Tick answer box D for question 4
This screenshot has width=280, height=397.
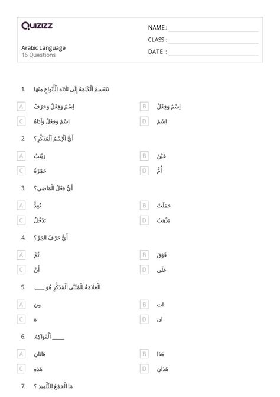pyautogui.click(x=144, y=270)
